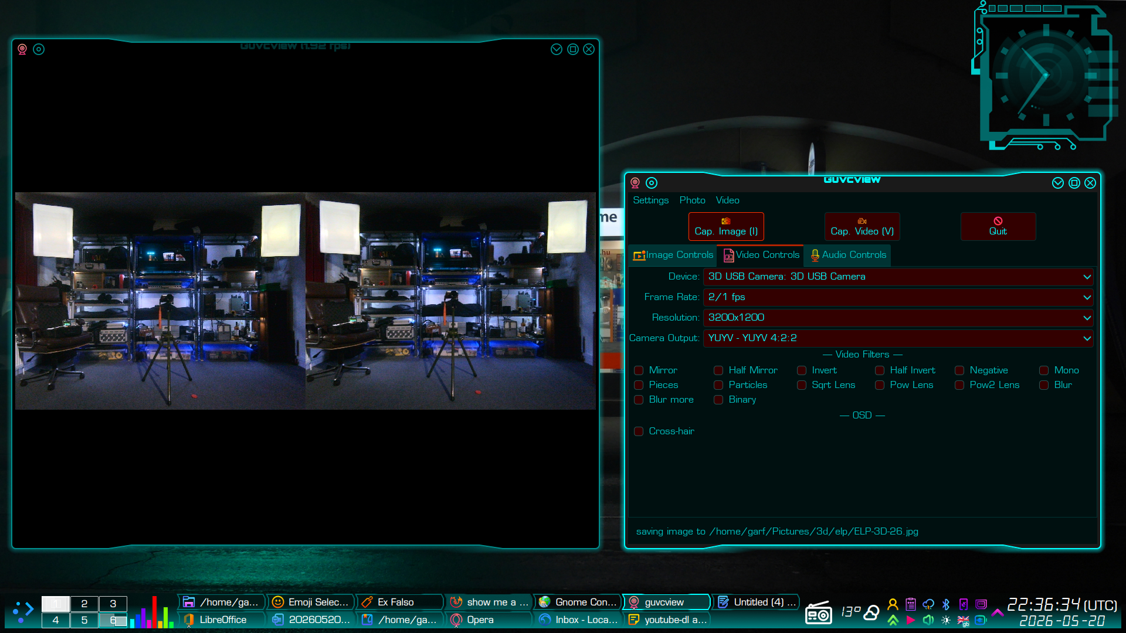The width and height of the screenshot is (1126, 633).
Task: Click the radio icon in the panel
Action: 819,612
